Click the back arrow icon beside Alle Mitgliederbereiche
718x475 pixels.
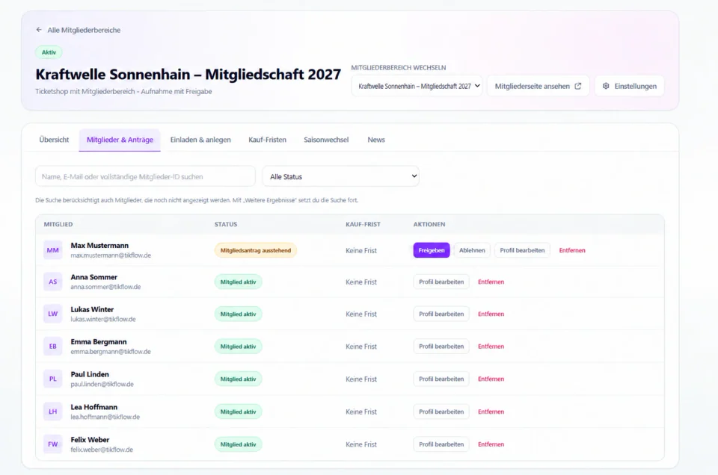pyautogui.click(x=39, y=30)
